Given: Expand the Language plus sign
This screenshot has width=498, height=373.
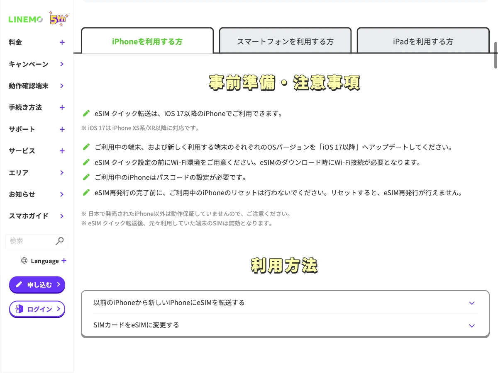Looking at the screenshot, I should (x=64, y=261).
